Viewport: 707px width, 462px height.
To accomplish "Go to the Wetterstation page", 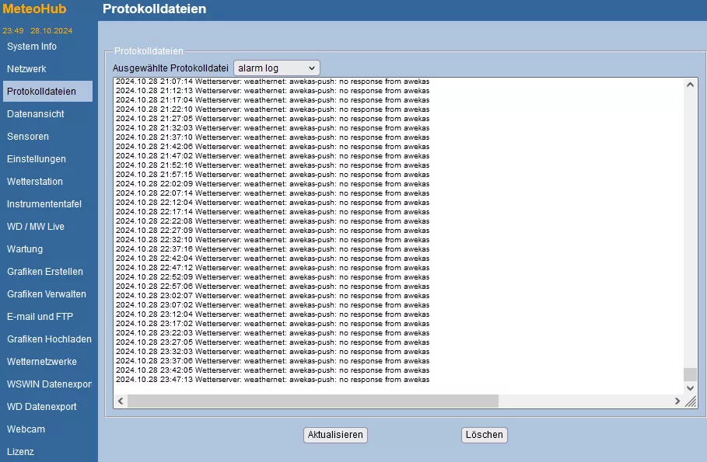I will tap(35, 182).
